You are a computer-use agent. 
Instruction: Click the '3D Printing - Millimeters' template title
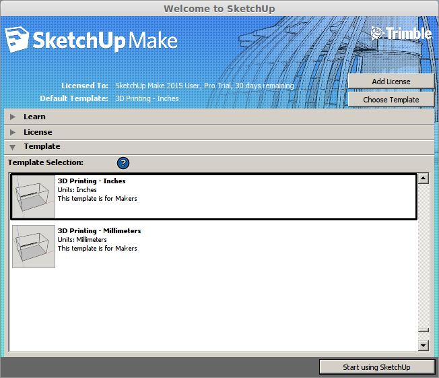click(x=100, y=231)
